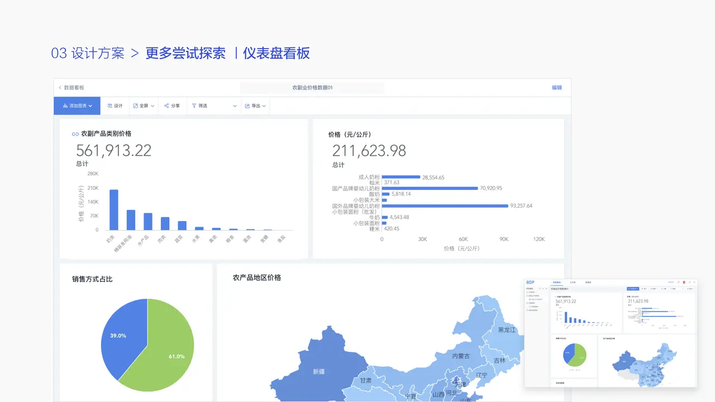This screenshot has height=402, width=715.
Task: Click the 粳米 value label 420.45
Action: click(393, 228)
